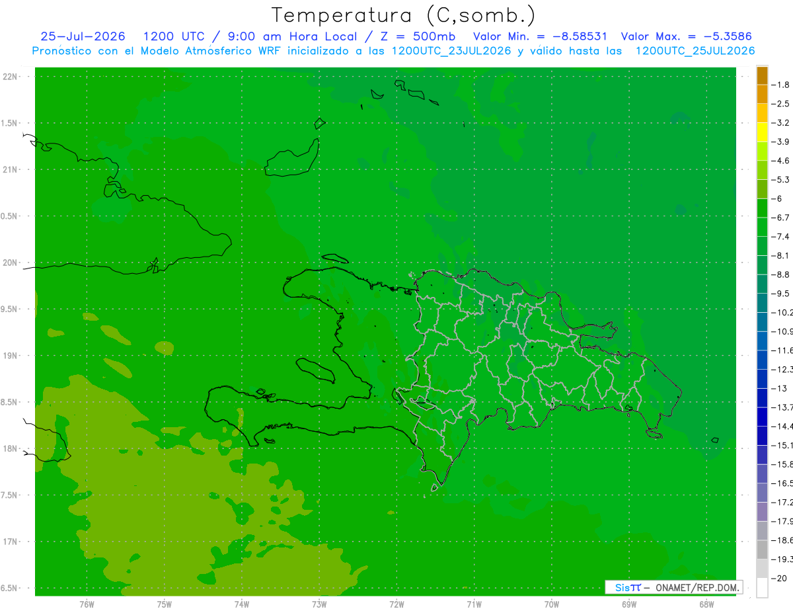This screenshot has height=613, width=793.
Task: Select the date text '25-Jul-2026'
Action: (x=83, y=36)
